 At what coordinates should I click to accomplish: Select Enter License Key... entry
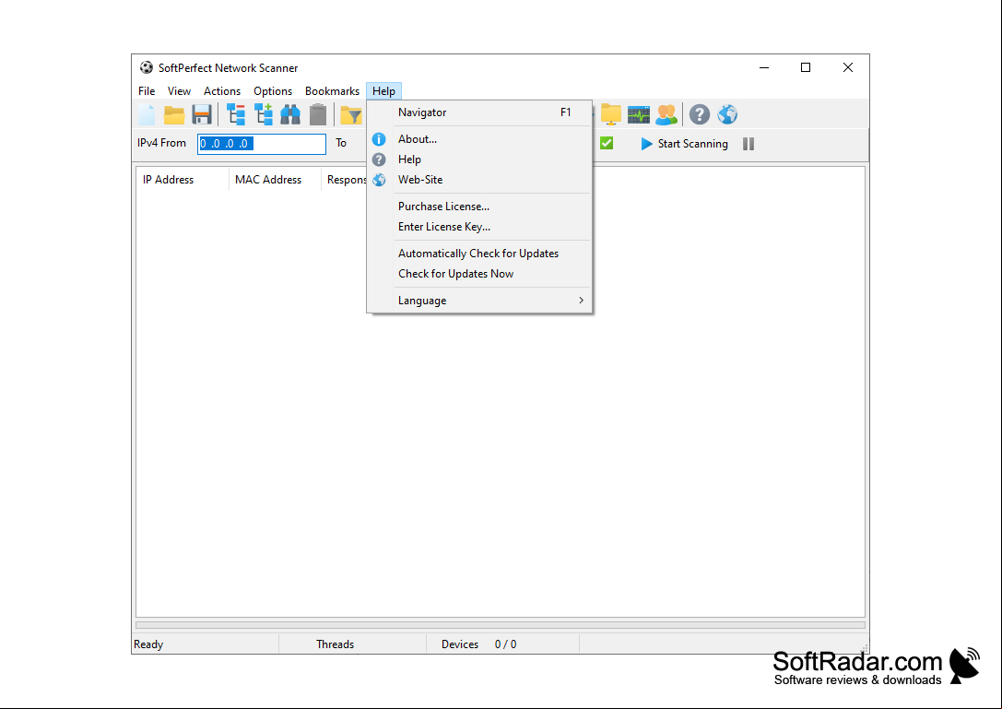480,227
